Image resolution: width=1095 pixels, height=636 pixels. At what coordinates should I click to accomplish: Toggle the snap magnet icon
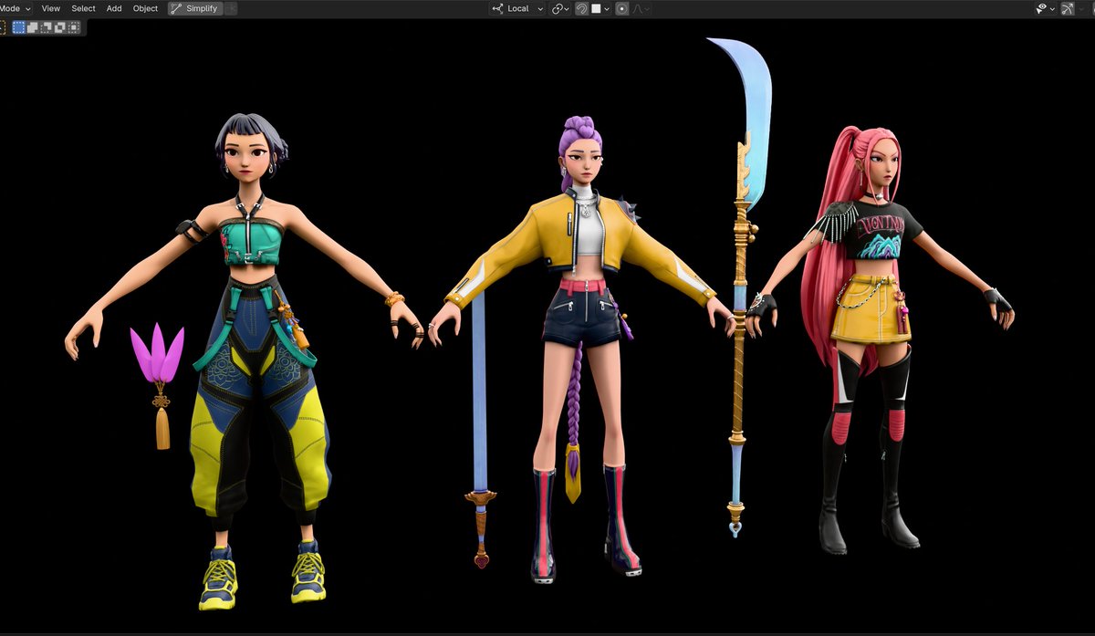(x=581, y=8)
